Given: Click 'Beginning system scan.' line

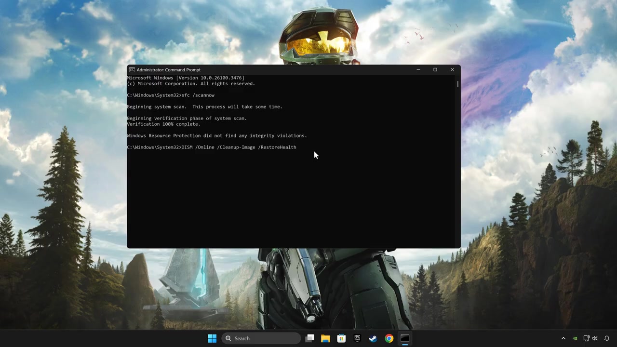Looking at the screenshot, I should click(204, 107).
